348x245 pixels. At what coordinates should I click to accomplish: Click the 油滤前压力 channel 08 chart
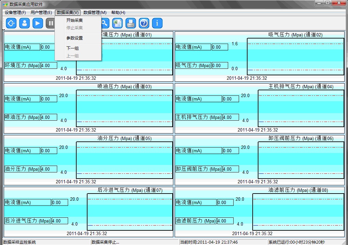point(298,212)
